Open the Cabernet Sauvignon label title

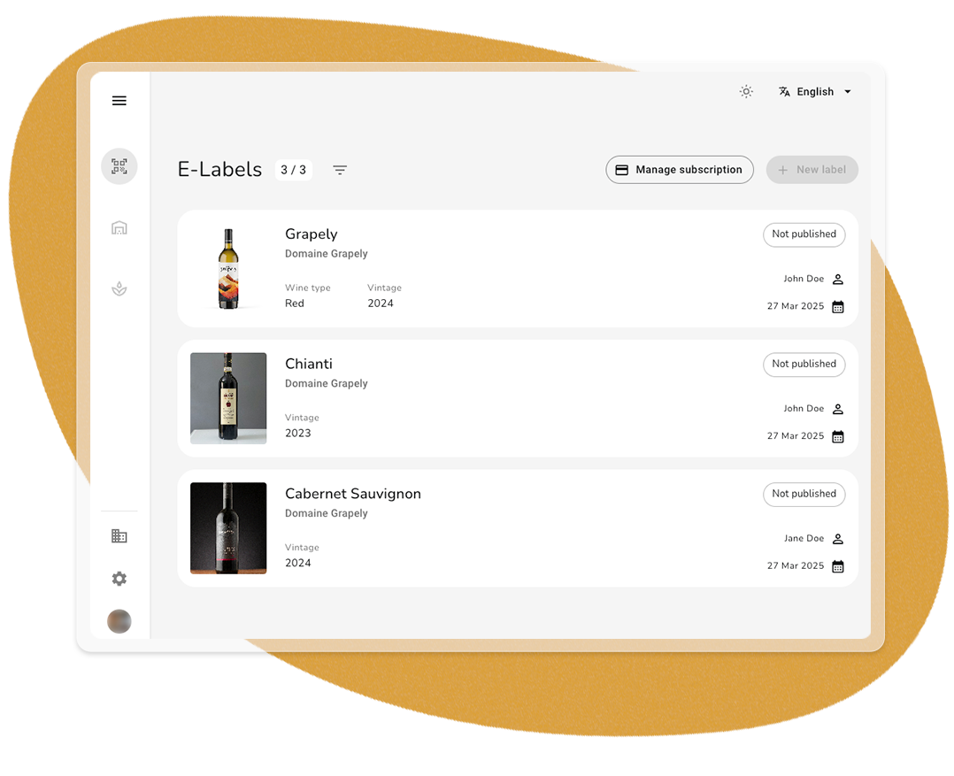[x=353, y=494]
